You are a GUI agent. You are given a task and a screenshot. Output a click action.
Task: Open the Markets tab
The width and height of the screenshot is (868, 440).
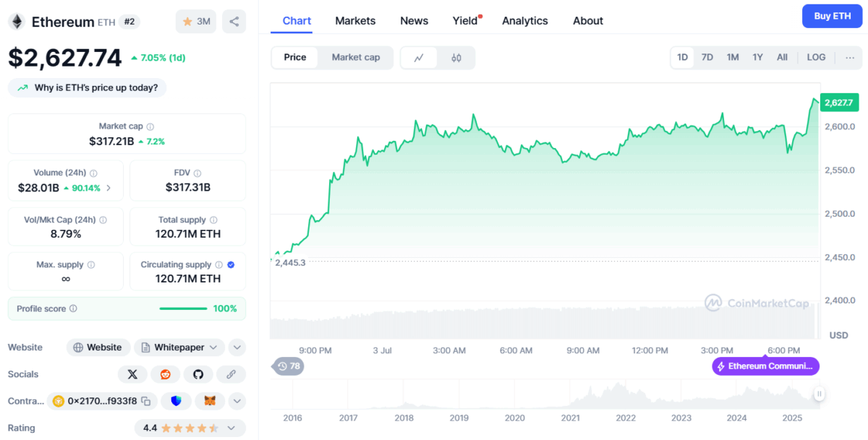(355, 21)
